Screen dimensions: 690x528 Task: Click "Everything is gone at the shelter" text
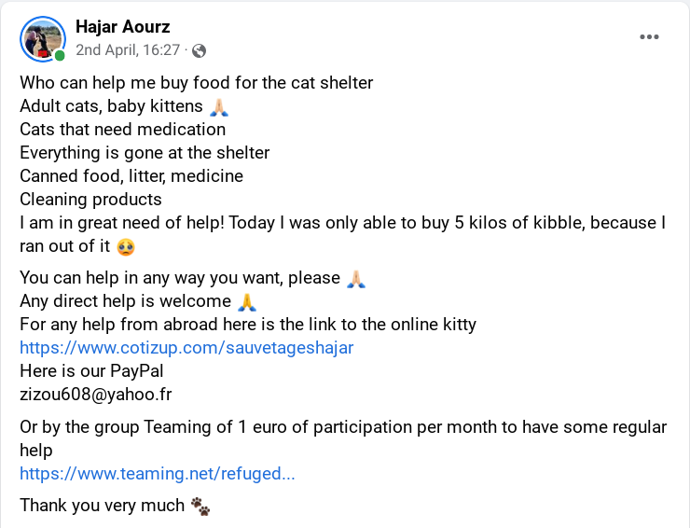(x=145, y=153)
